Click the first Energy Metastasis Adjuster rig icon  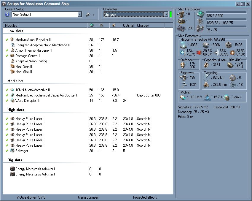12,169
